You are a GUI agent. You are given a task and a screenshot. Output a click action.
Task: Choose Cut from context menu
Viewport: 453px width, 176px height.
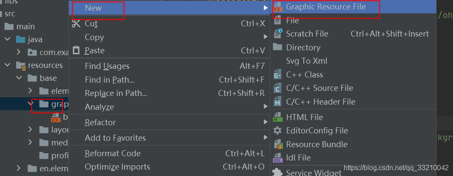(169, 23)
